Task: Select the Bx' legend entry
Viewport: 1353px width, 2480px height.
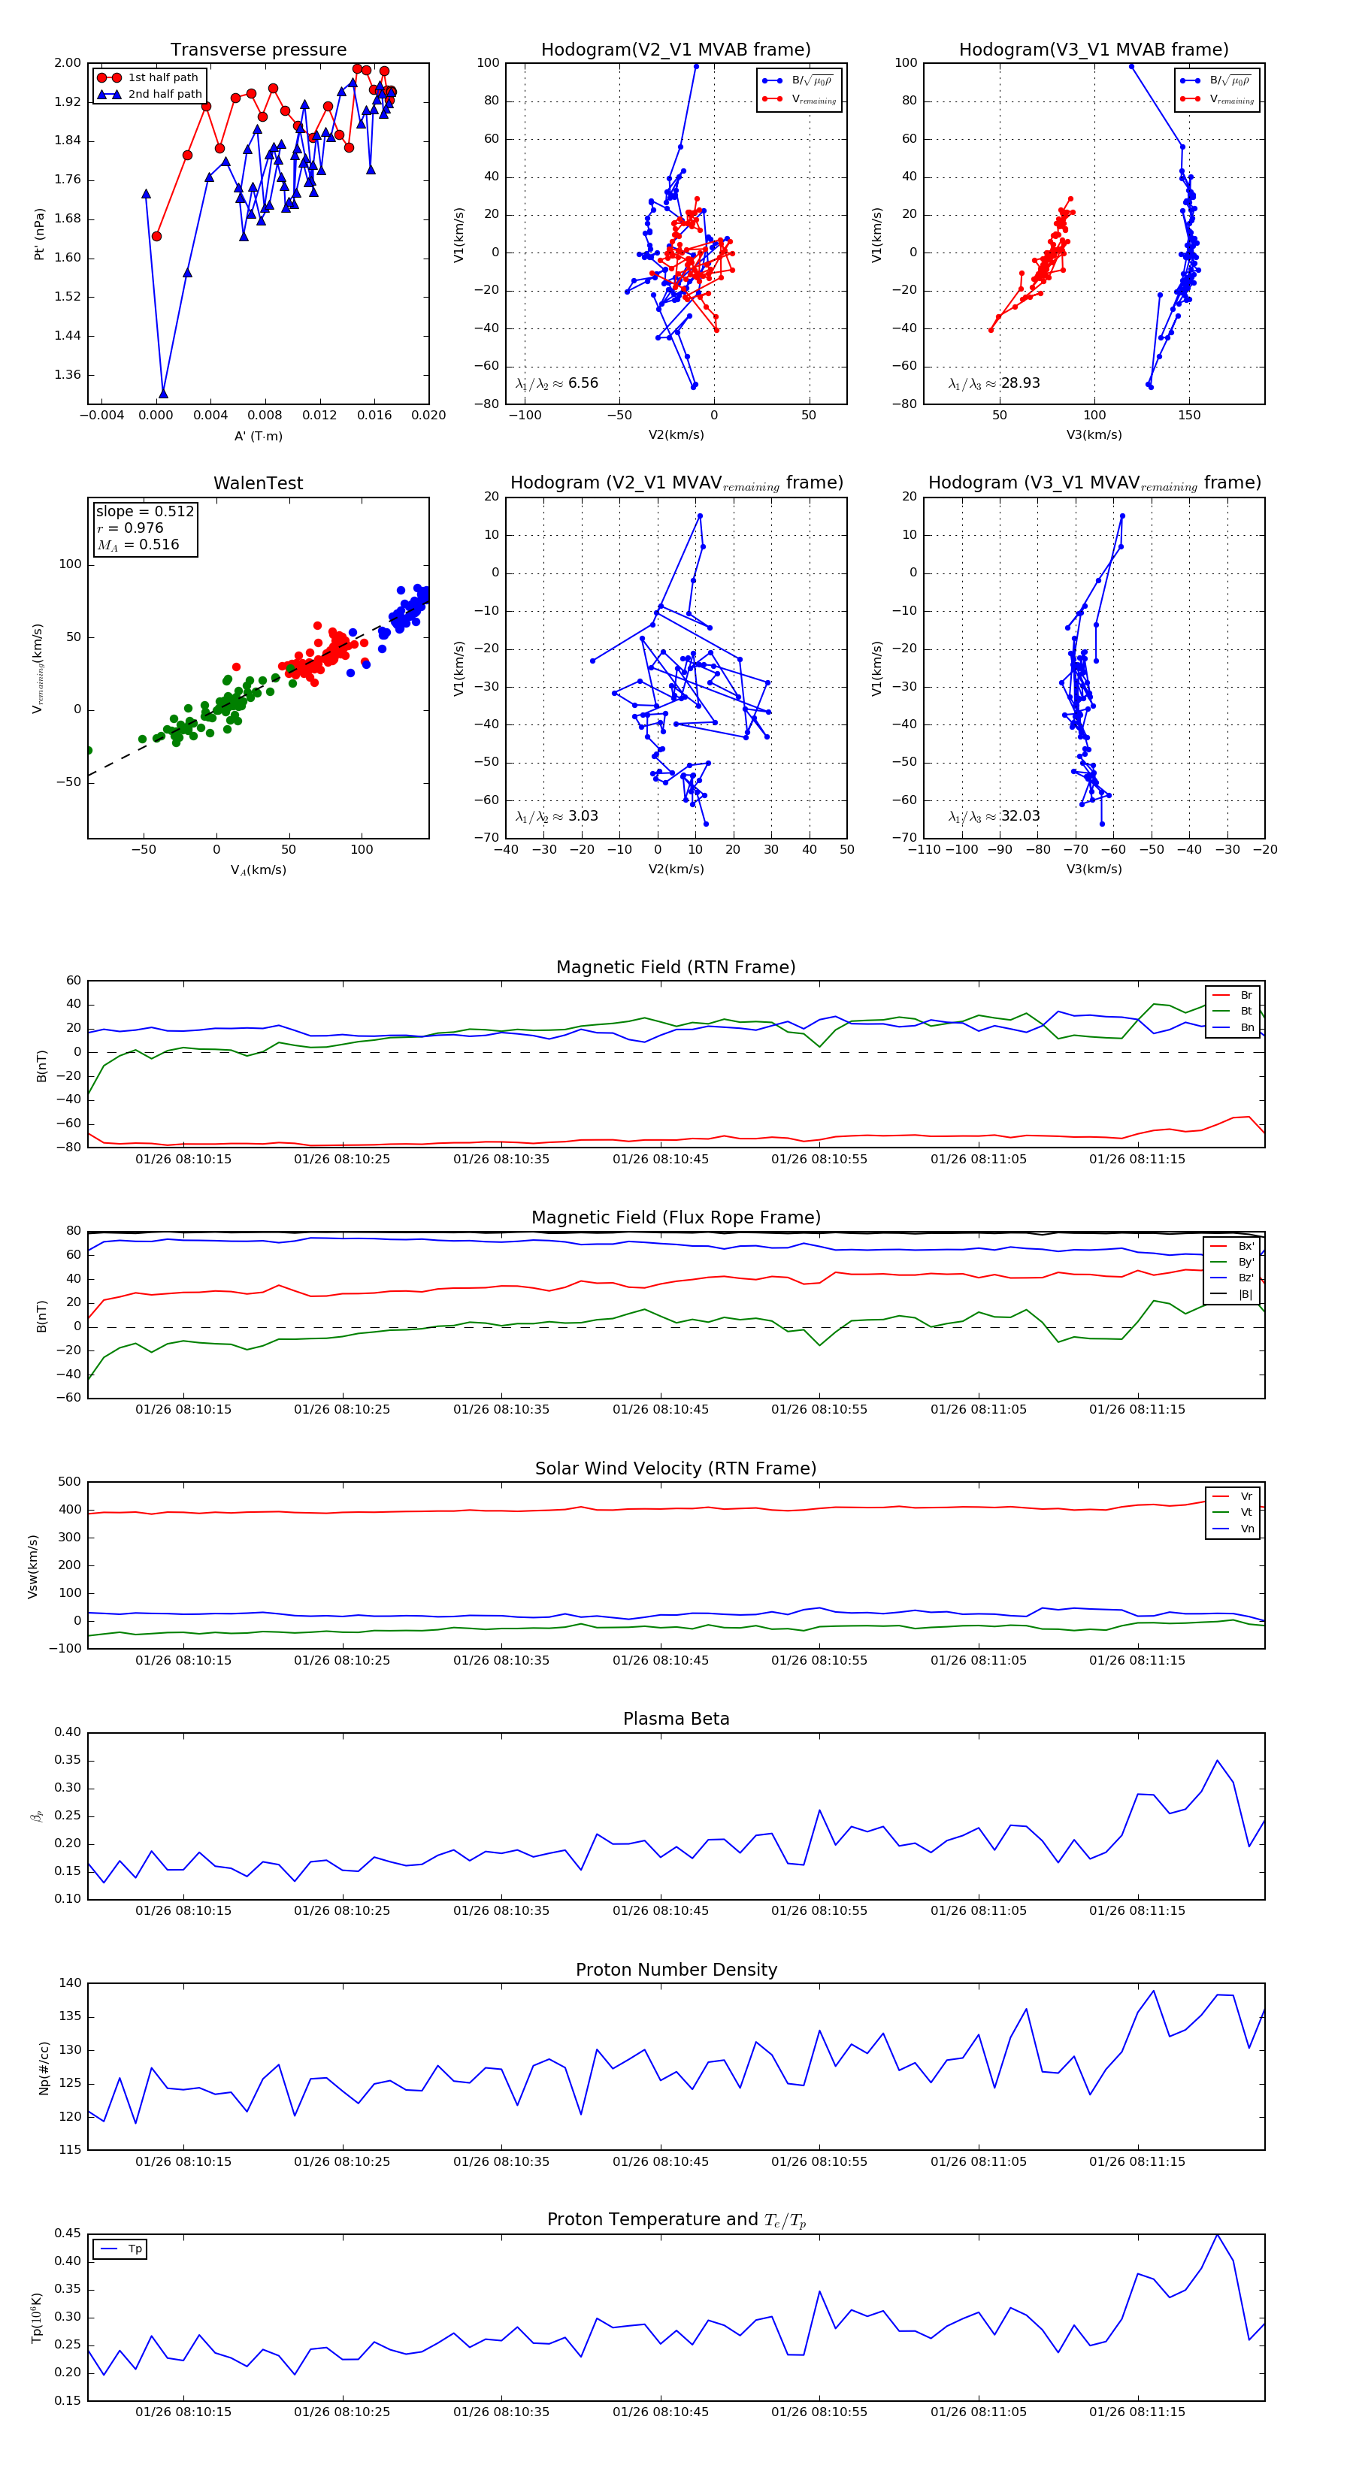Action: [1233, 1246]
